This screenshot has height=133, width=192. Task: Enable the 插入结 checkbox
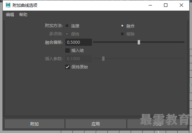point(67,50)
